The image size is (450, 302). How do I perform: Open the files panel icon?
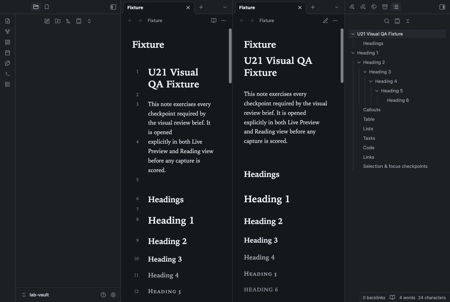tap(36, 7)
